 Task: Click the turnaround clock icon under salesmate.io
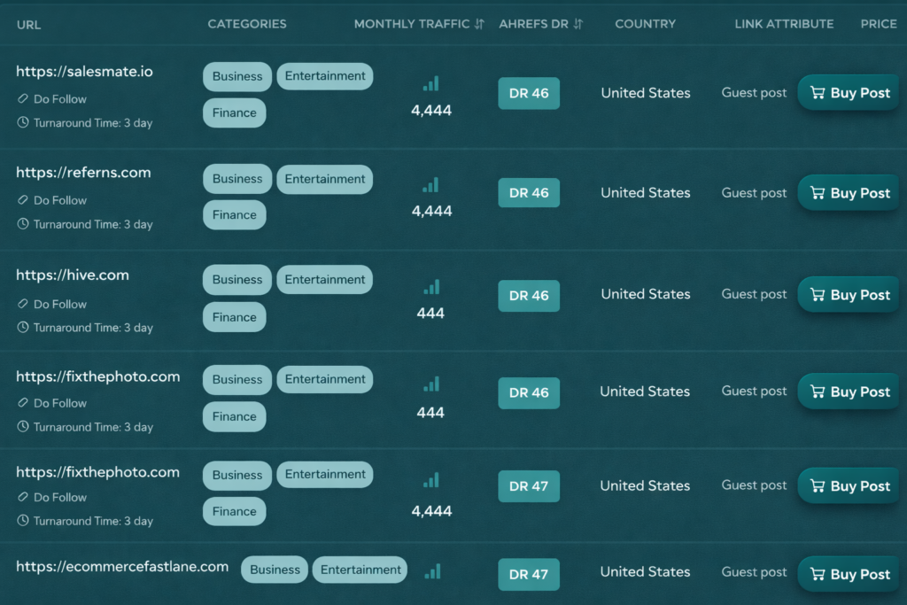point(22,122)
